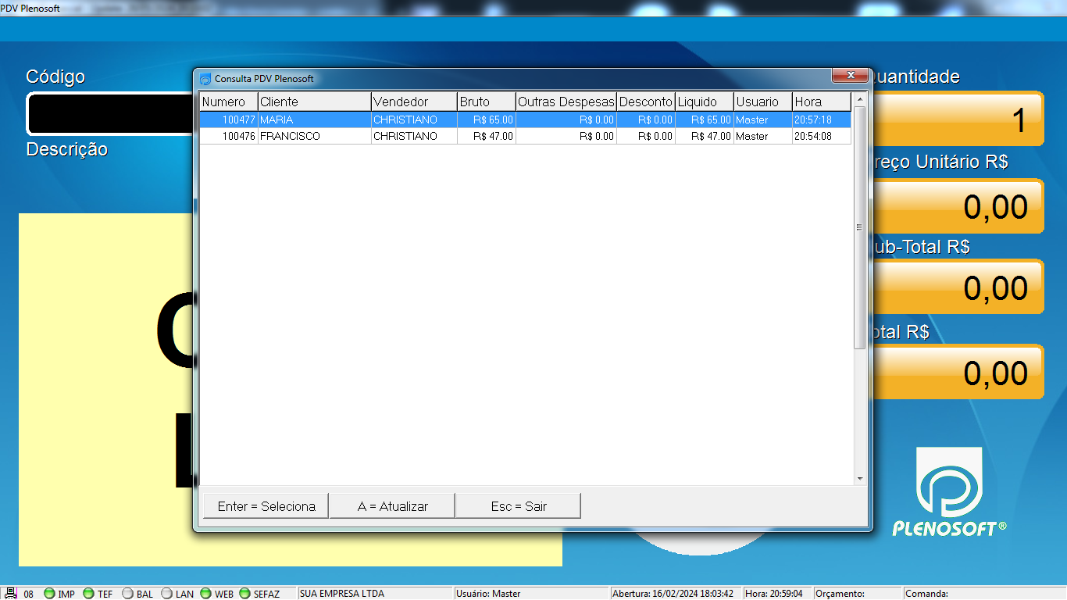Click the green SEFAZ status indicator

click(x=244, y=594)
